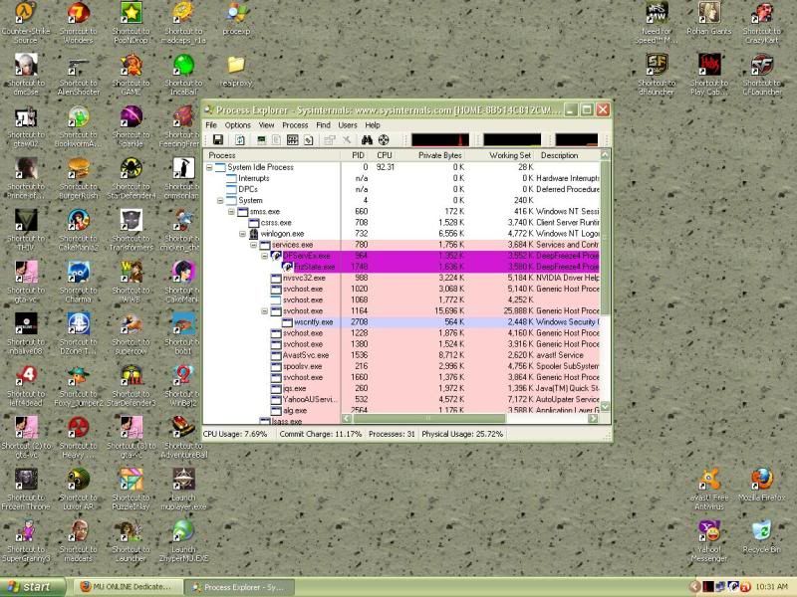The height and width of the screenshot is (597, 797).
Task: Select the Rohan Giants desktop icon
Action: [709, 19]
